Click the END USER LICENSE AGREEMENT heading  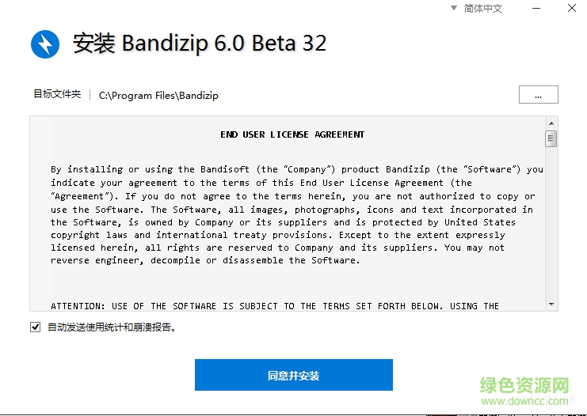pyautogui.click(x=292, y=134)
